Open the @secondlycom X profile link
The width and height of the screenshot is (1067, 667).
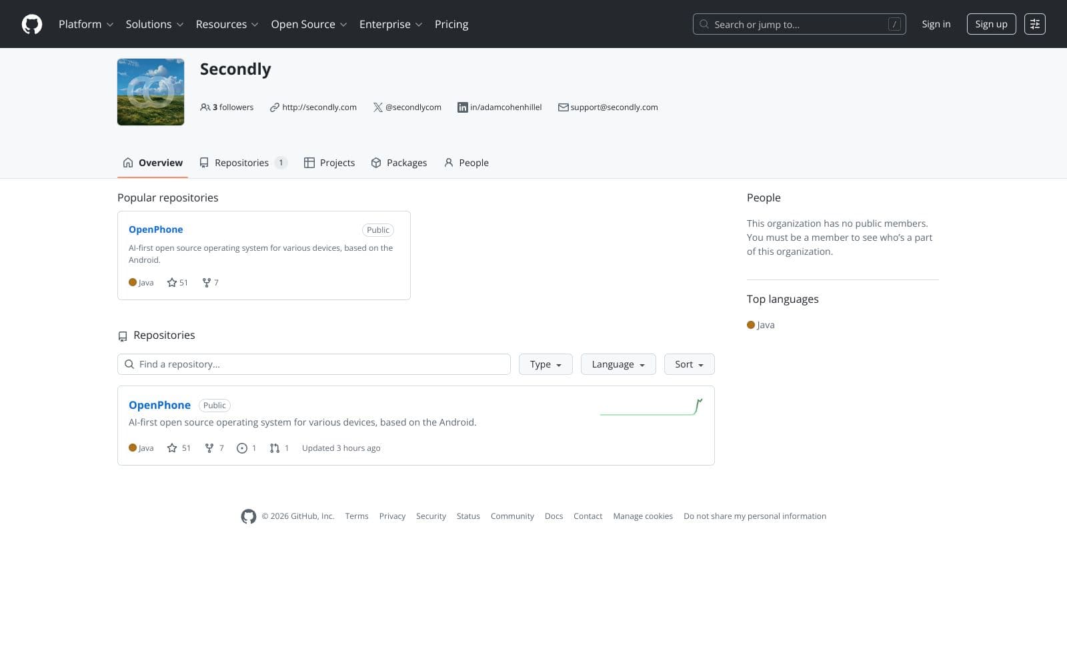pyautogui.click(x=413, y=107)
